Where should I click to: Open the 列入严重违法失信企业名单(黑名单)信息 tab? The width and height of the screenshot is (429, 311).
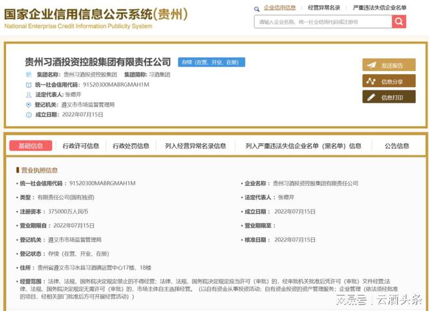pyautogui.click(x=303, y=146)
